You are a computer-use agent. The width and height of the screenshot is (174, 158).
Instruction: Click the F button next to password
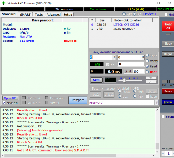point(157,103)
